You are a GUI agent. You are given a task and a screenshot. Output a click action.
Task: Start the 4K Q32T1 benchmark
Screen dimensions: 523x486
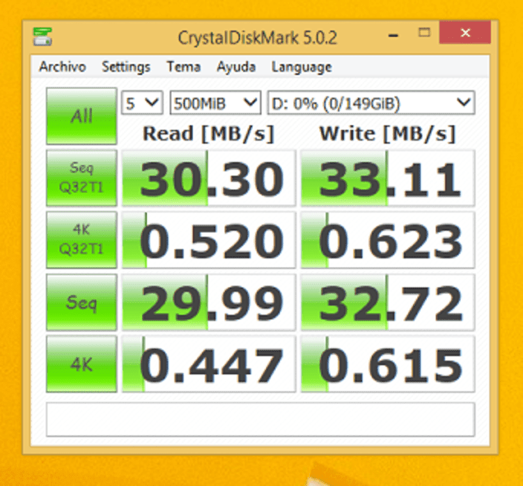pos(82,240)
